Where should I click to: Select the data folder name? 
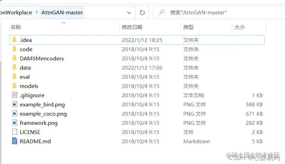25,68
